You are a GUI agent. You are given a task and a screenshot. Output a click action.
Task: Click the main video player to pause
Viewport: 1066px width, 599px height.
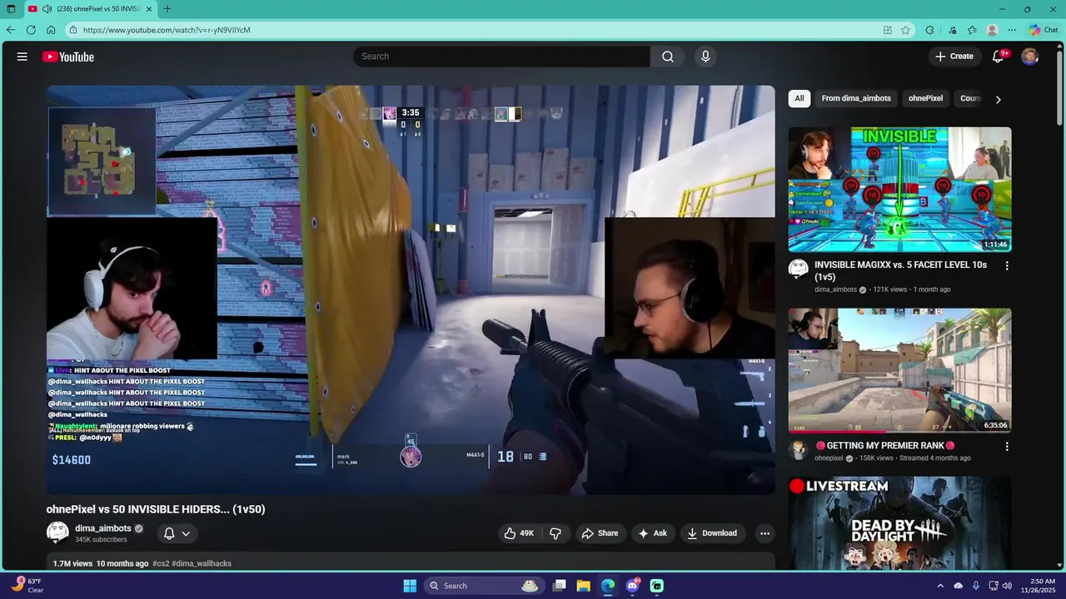(411, 290)
